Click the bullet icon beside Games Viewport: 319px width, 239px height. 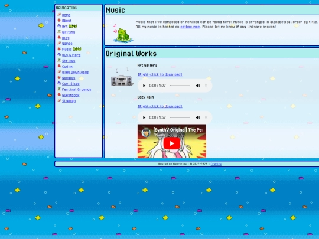[59, 43]
